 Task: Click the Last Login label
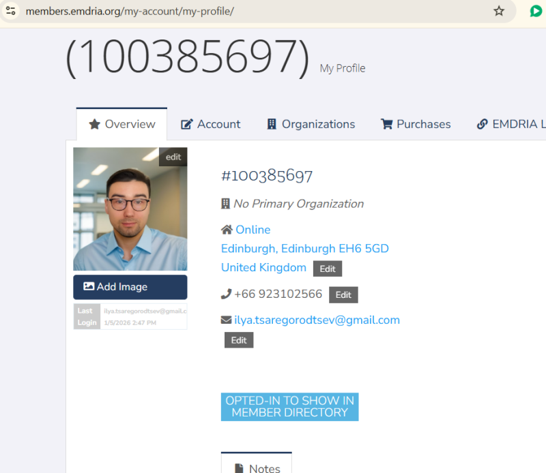click(x=87, y=316)
